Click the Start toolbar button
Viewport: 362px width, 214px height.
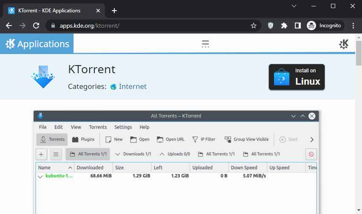point(288,140)
